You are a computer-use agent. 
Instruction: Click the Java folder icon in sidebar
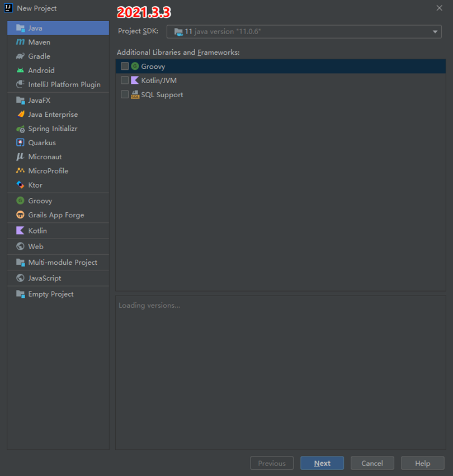click(20, 28)
